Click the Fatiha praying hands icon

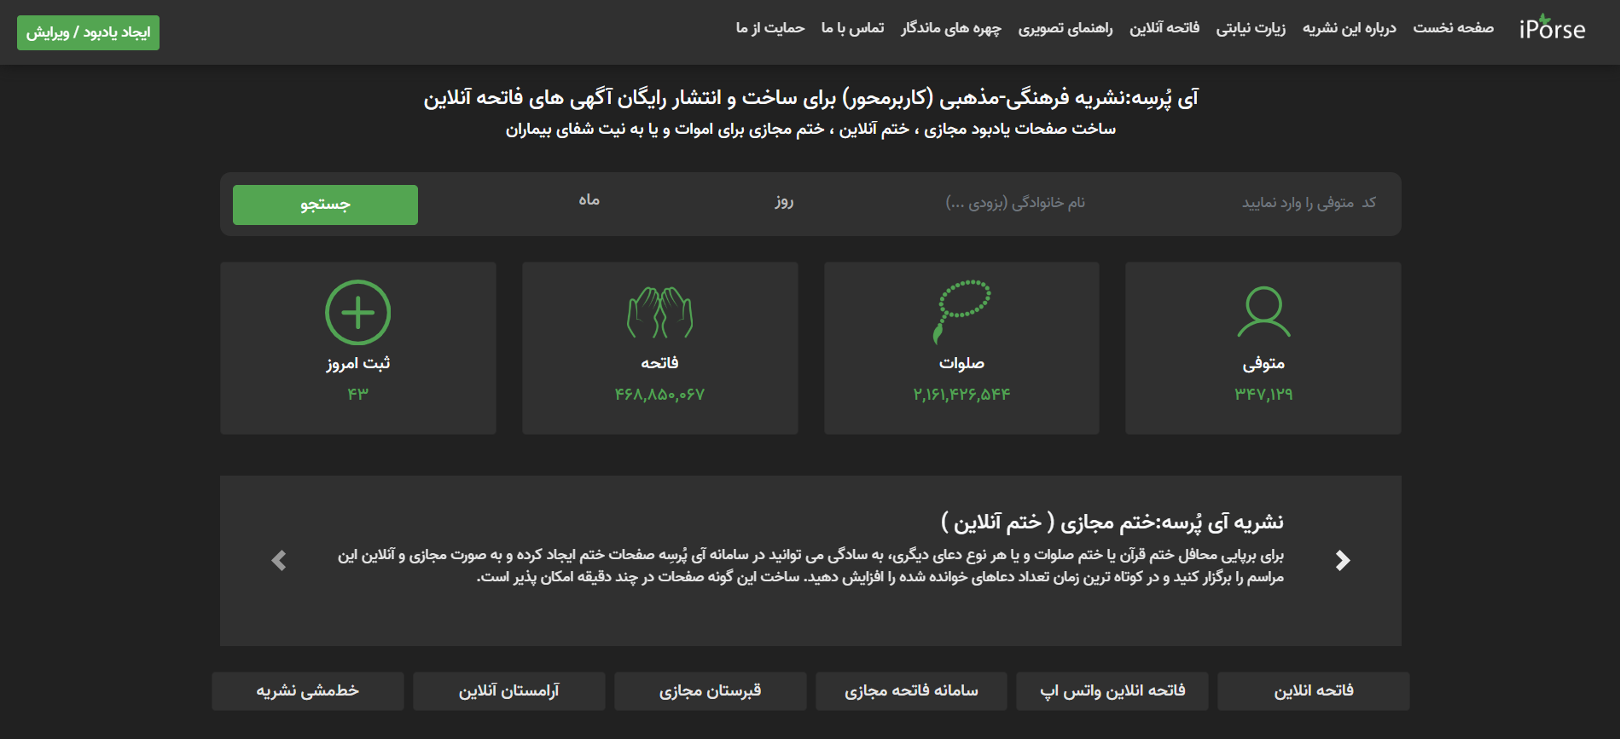[x=659, y=312]
